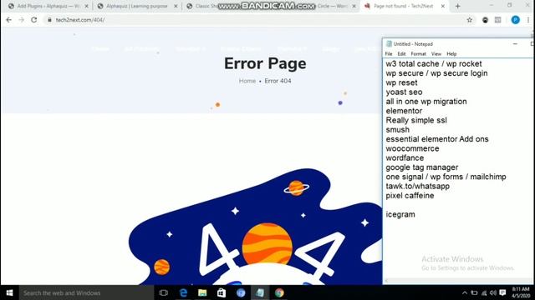Close the Circle tab
Viewport: 535px width, 300px height.
coord(354,6)
